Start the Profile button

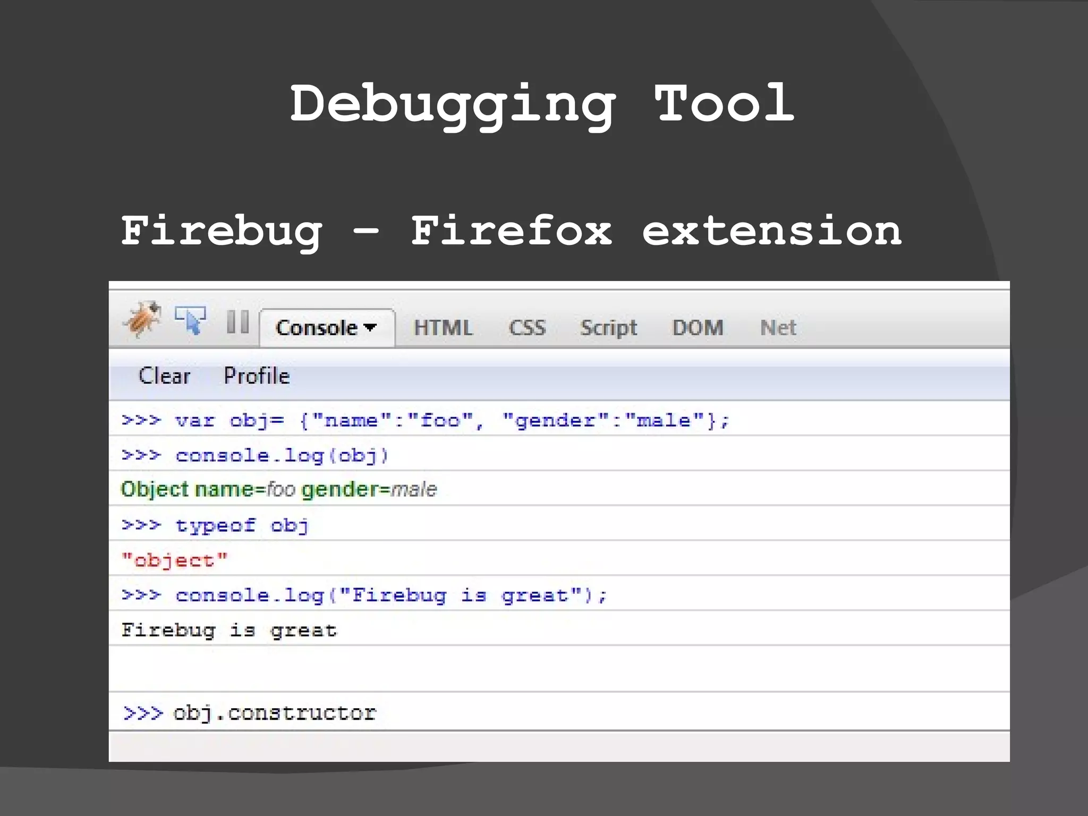257,376
